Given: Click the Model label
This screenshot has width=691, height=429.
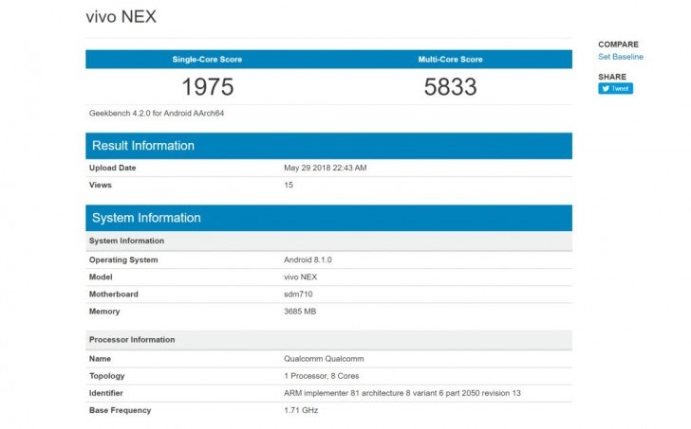Looking at the screenshot, I should click(101, 277).
